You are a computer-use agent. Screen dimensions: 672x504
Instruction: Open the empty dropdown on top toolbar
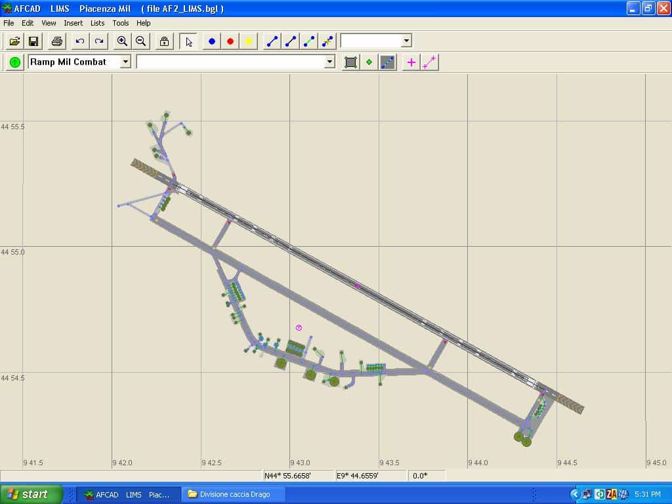coord(406,41)
